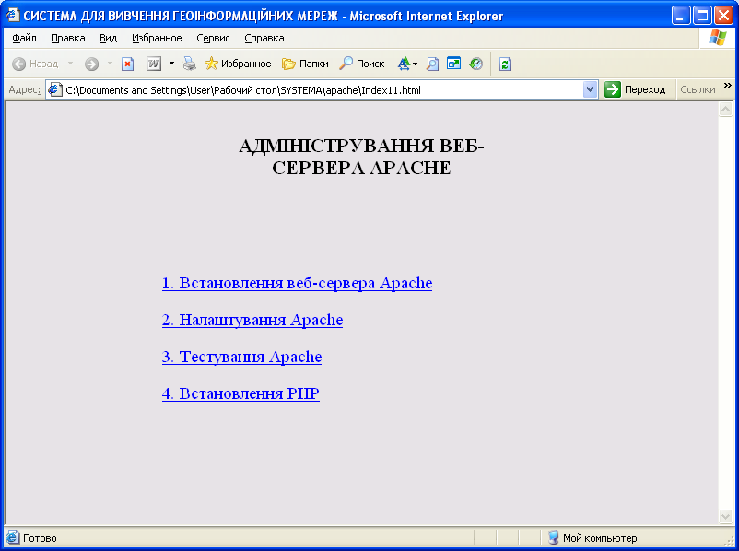Click the window resize grip corner
Viewport: 739px width, 551px height.
pyautogui.click(x=729, y=541)
